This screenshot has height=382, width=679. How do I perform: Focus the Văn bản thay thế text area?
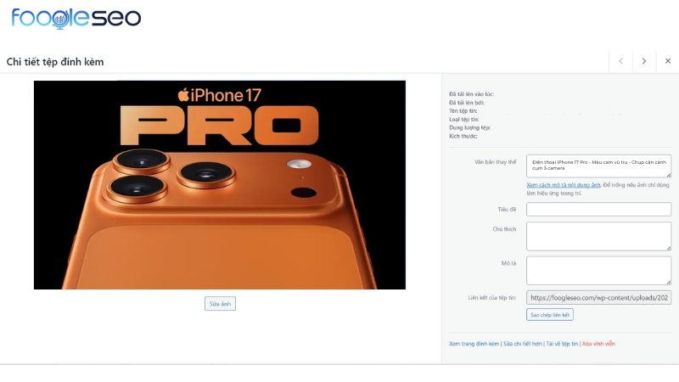click(599, 166)
